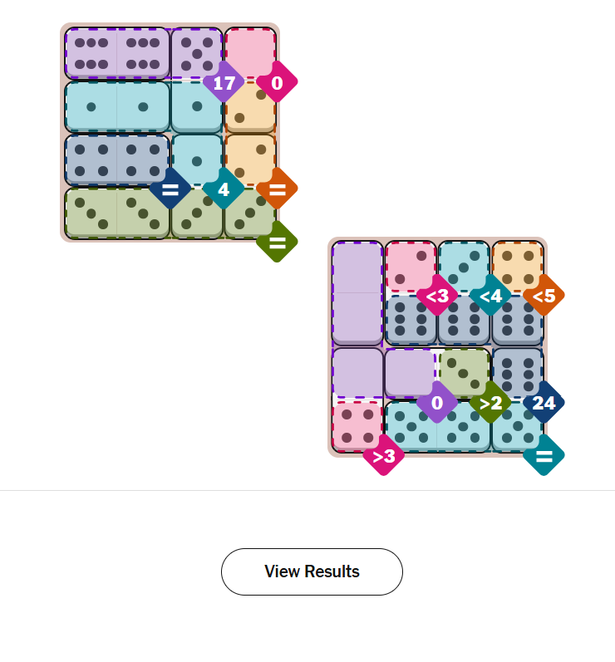Click the teal less-than-4 badge
The height and width of the screenshot is (662, 615).
(x=490, y=296)
